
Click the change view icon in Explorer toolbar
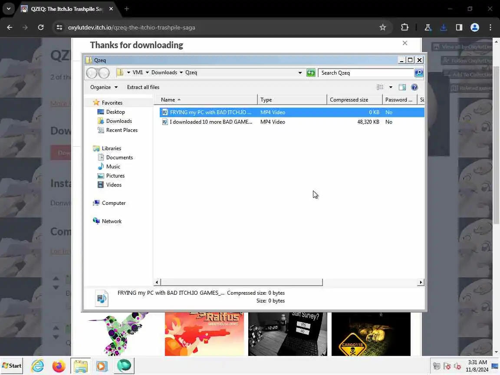(380, 87)
